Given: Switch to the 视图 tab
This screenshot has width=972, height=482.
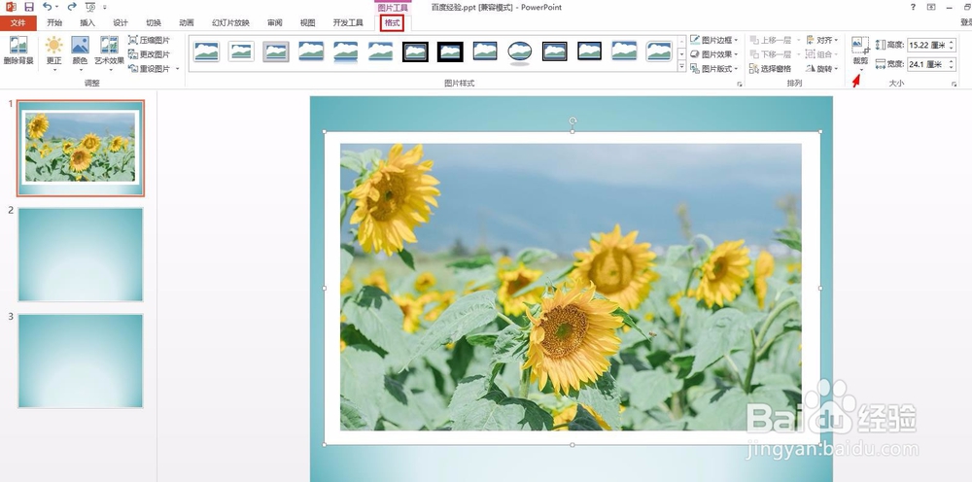Looking at the screenshot, I should [x=307, y=23].
